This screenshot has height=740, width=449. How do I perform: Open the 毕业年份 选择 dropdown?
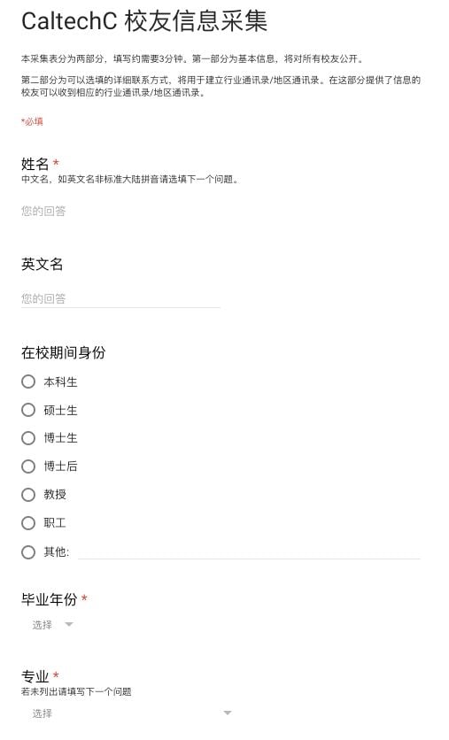(x=52, y=625)
